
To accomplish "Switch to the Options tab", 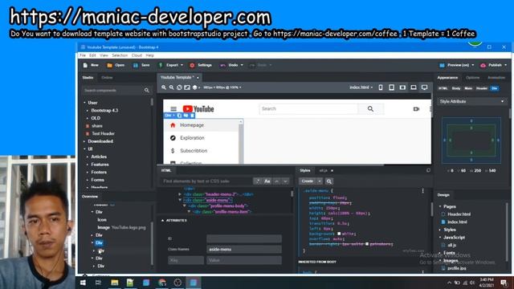I will pos(472,78).
